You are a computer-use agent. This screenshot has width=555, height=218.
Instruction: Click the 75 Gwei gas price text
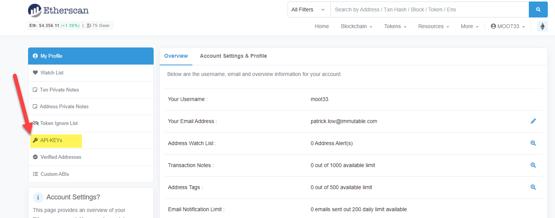pyautogui.click(x=101, y=25)
